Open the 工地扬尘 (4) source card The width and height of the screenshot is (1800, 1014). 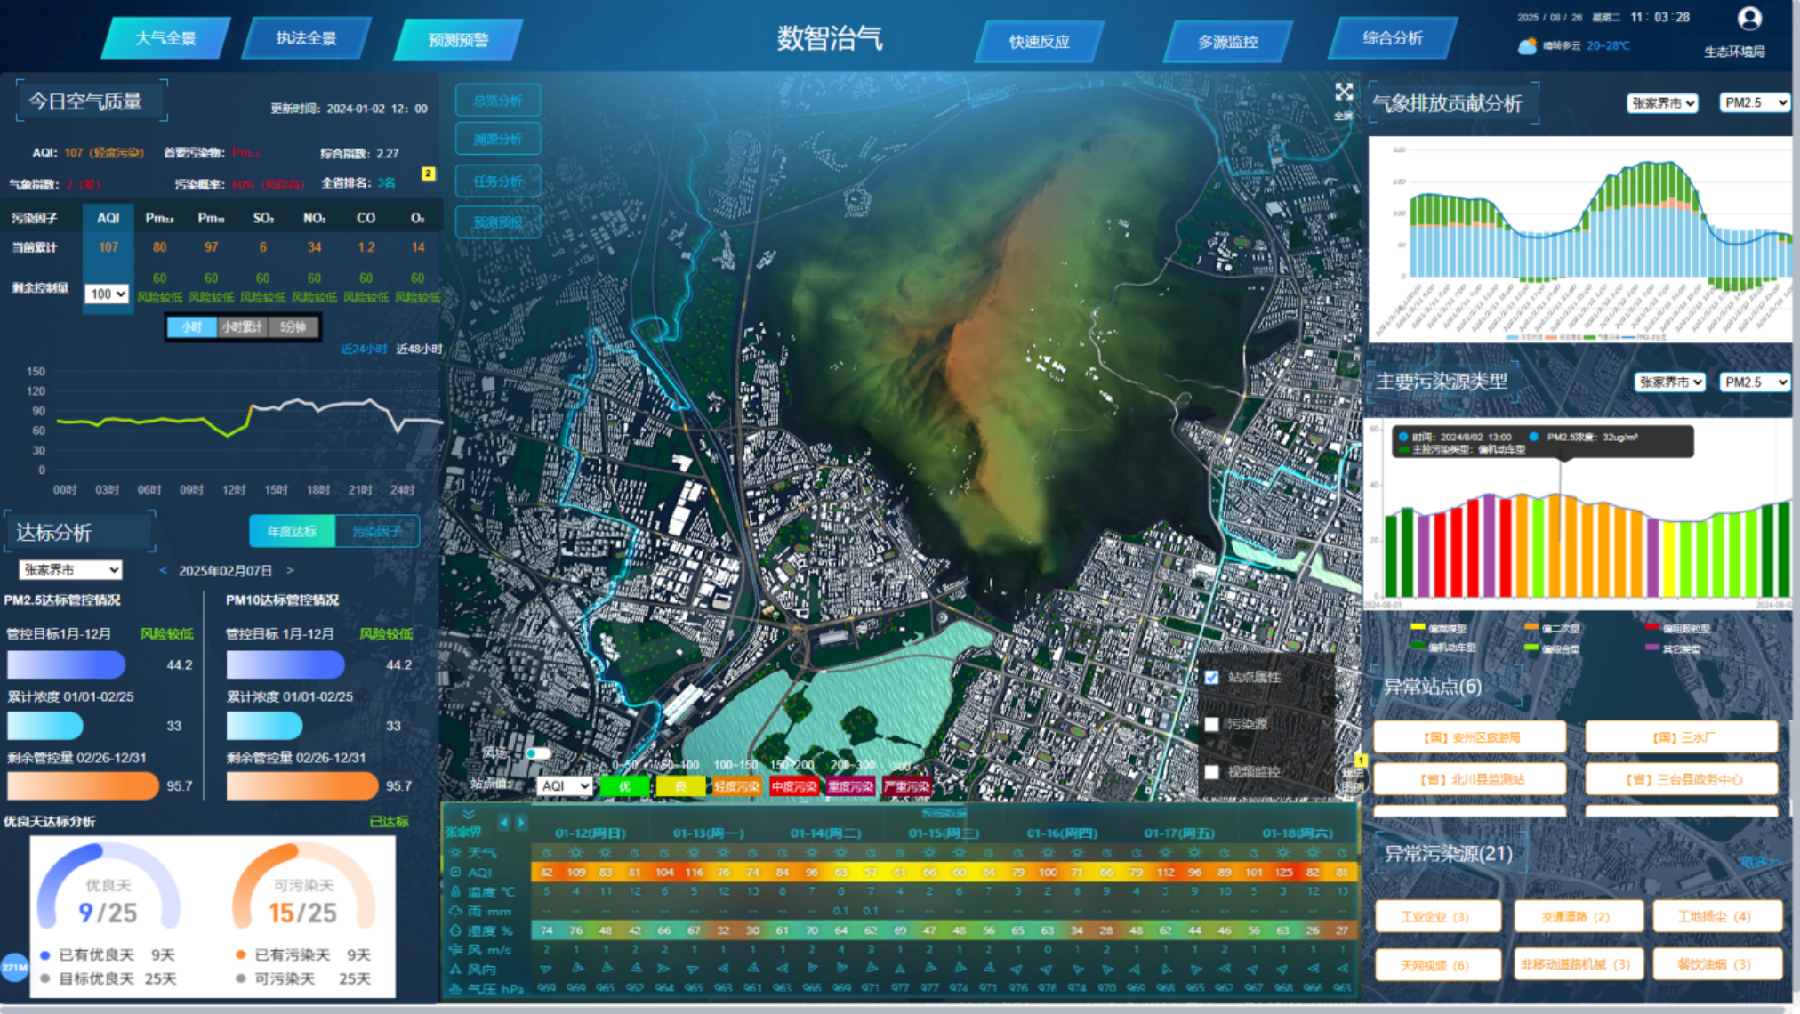[1716, 916]
